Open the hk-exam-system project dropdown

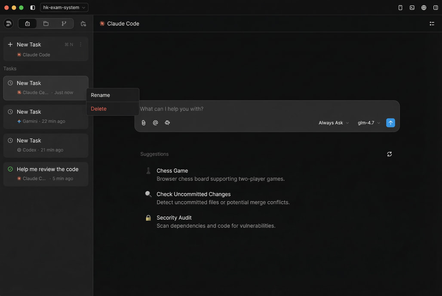(x=64, y=7)
